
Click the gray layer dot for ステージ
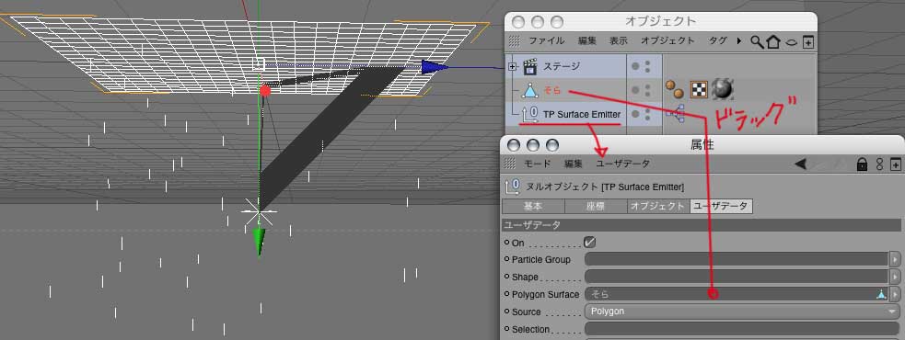point(635,67)
